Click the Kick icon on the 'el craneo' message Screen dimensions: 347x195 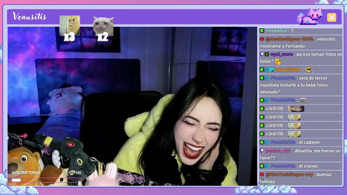click(x=262, y=166)
